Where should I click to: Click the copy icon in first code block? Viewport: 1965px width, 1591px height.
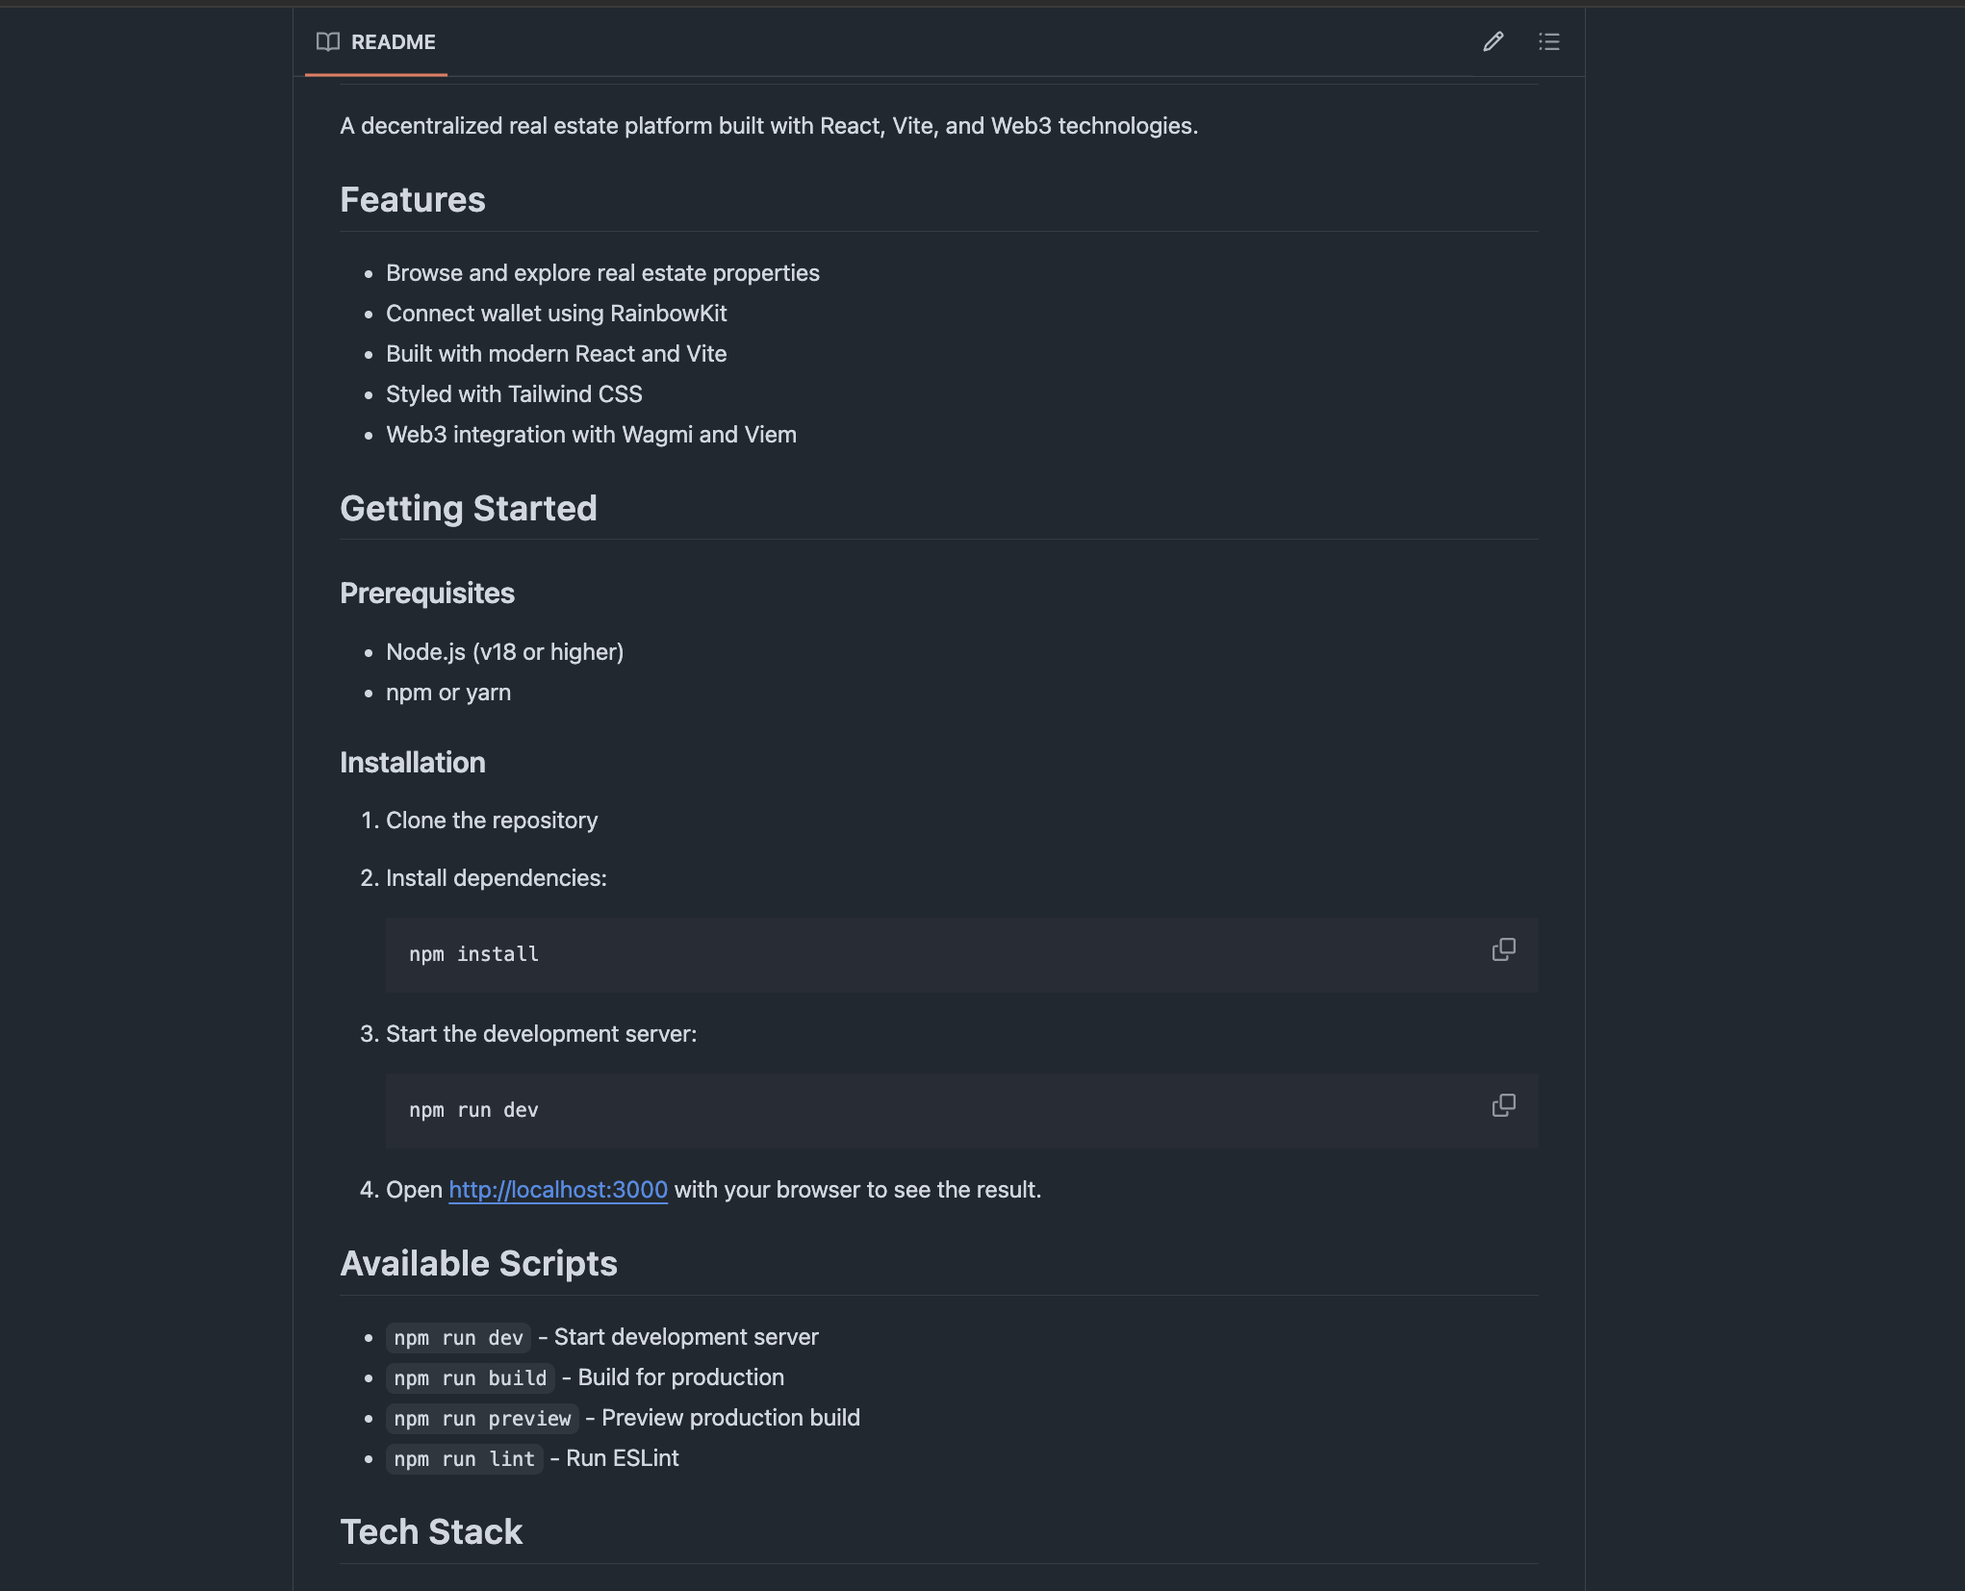click(x=1502, y=950)
